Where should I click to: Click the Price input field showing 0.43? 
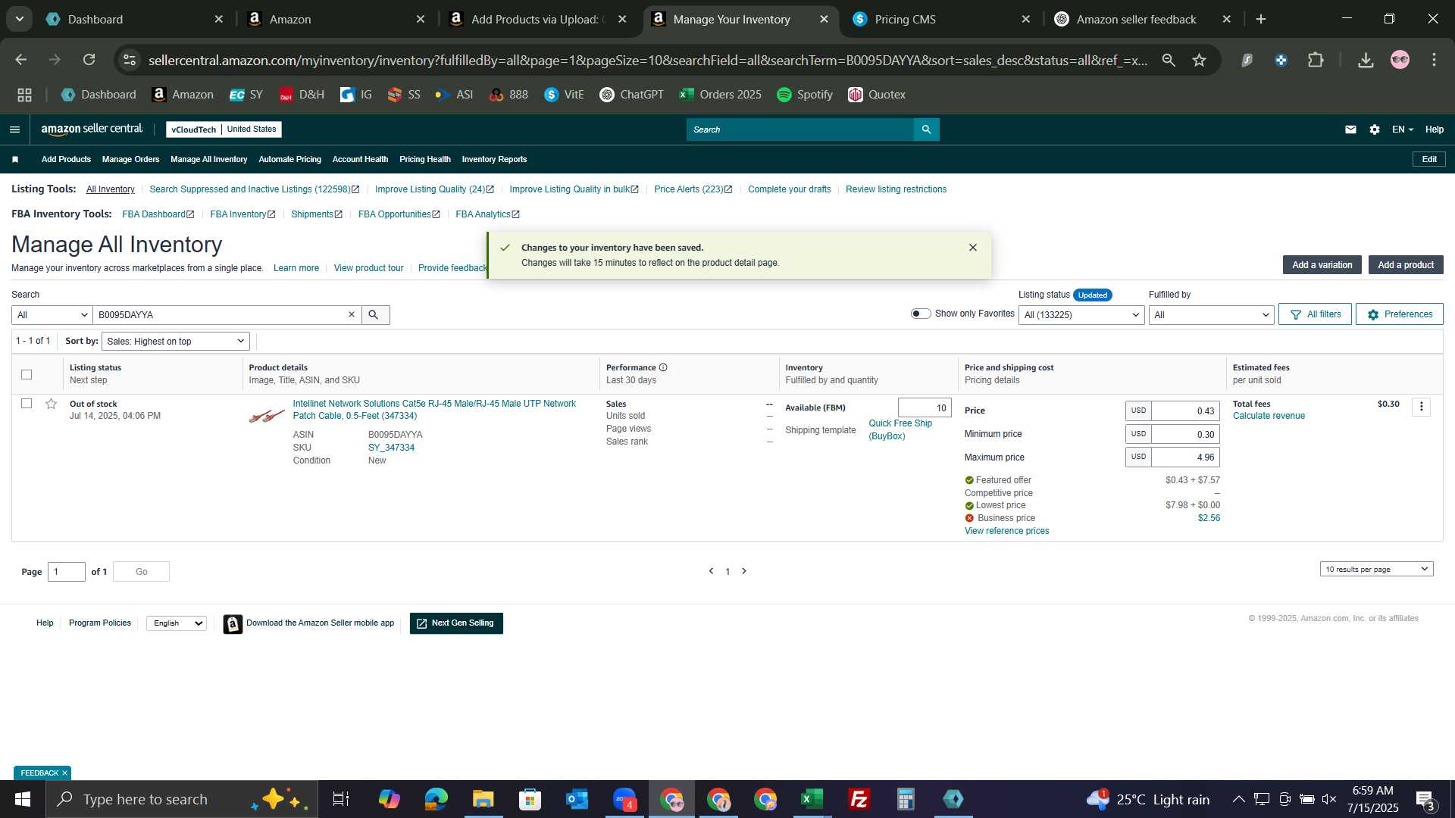pos(1185,411)
